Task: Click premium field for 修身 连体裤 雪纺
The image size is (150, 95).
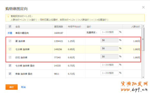Action: (109, 73)
